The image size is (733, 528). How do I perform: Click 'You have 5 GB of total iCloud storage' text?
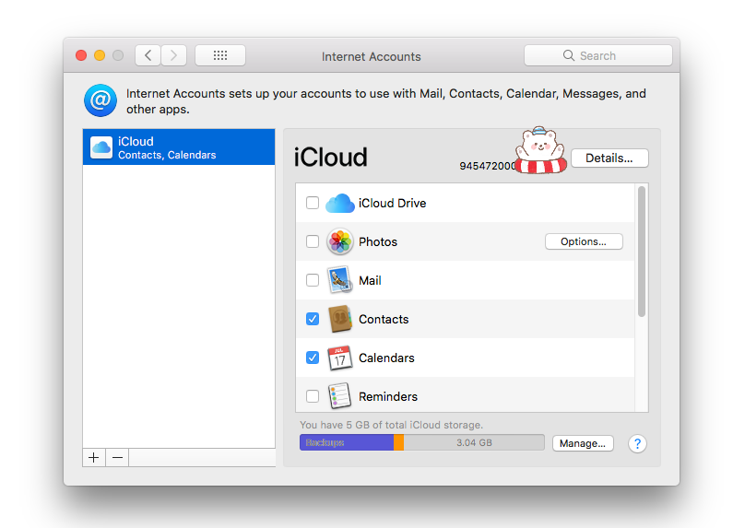(x=391, y=425)
